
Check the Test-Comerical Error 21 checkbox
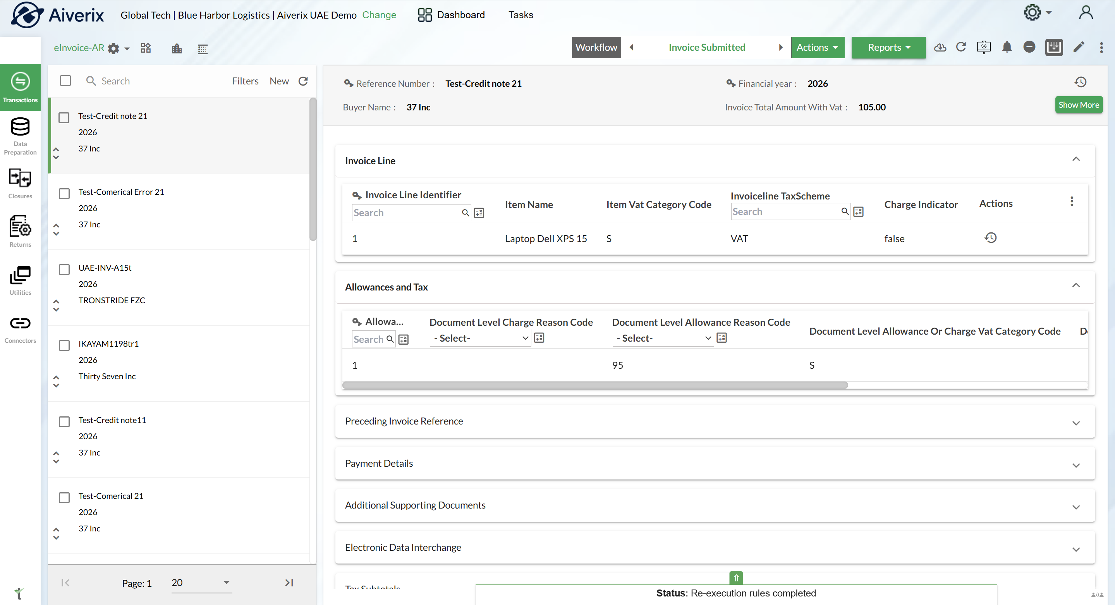click(64, 193)
